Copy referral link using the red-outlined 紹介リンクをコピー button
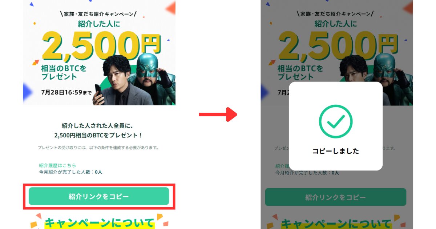Screen dimensions: 436x229 point(99,196)
